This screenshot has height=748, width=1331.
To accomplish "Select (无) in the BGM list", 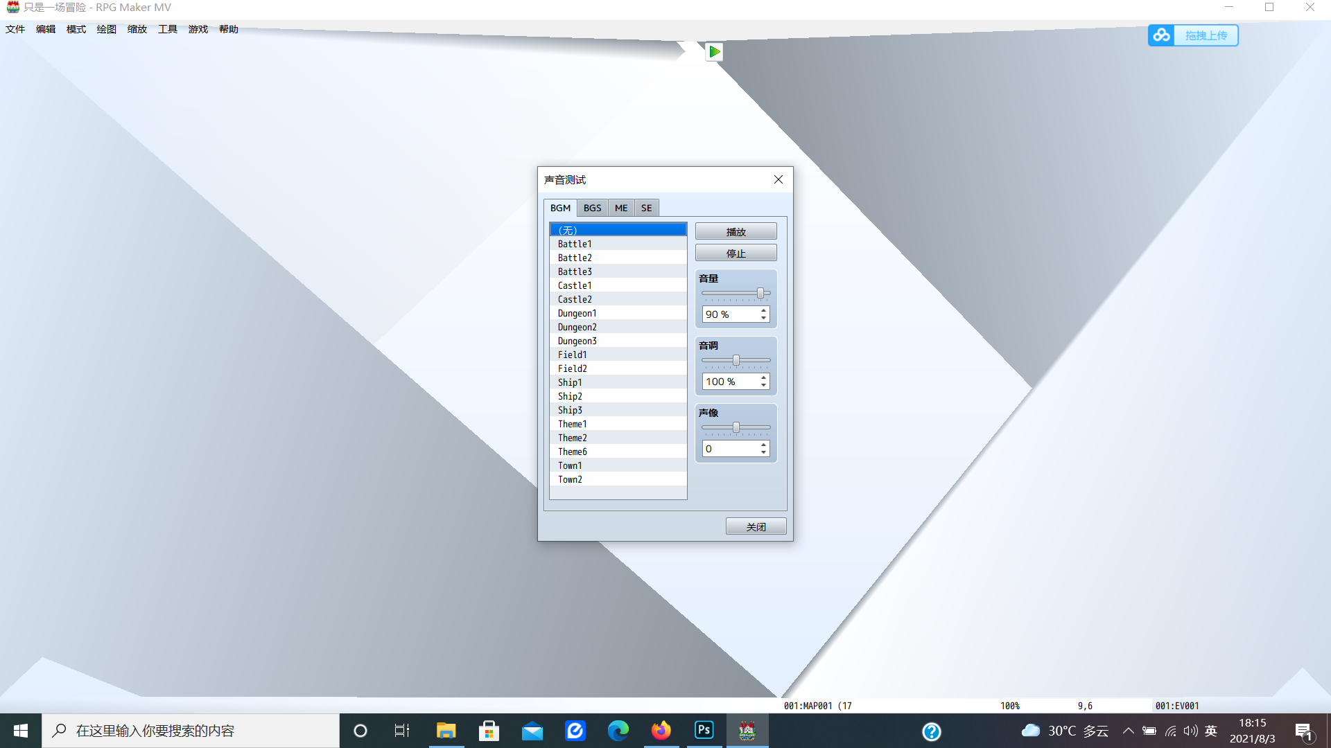I will (x=618, y=230).
